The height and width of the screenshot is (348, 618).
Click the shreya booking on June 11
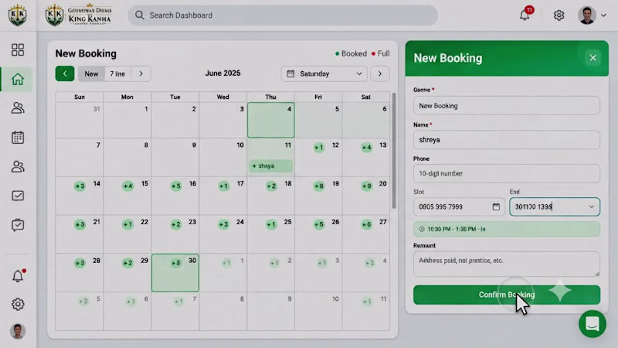271,165
